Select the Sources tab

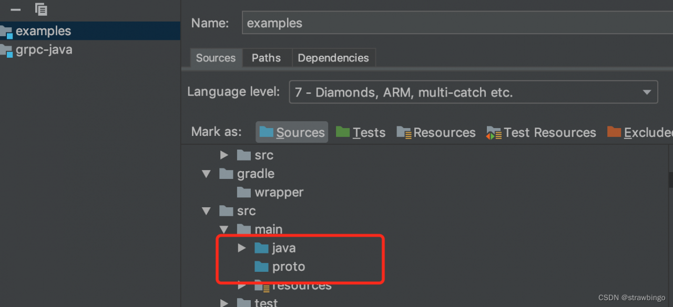click(x=216, y=58)
